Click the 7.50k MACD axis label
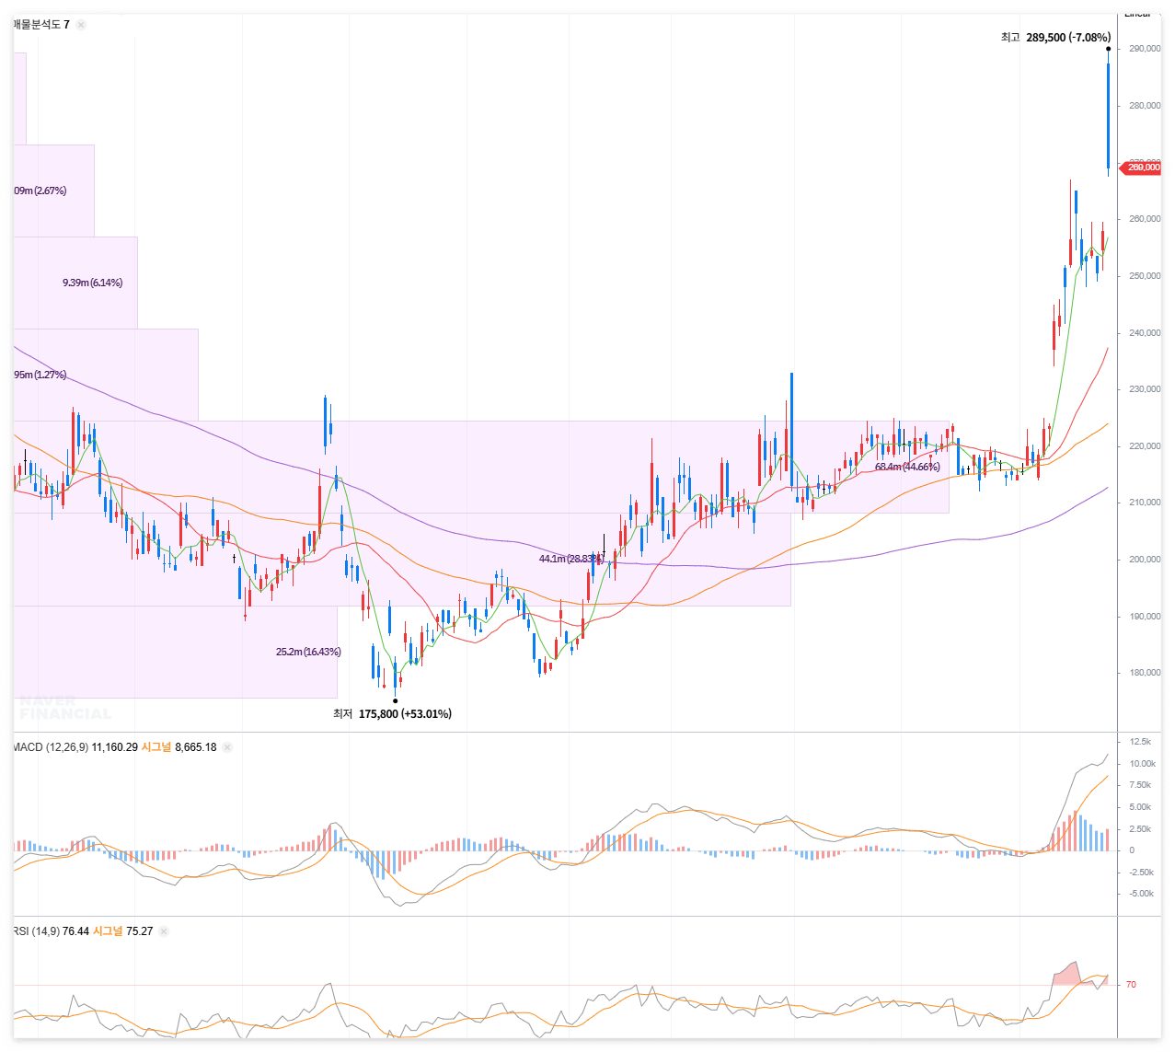This screenshot has height=1052, width=1175. [1140, 785]
